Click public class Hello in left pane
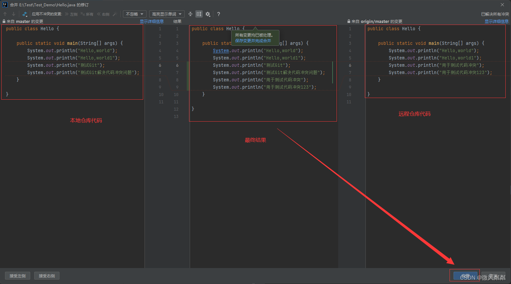This screenshot has height=284, width=511. tap(32, 29)
